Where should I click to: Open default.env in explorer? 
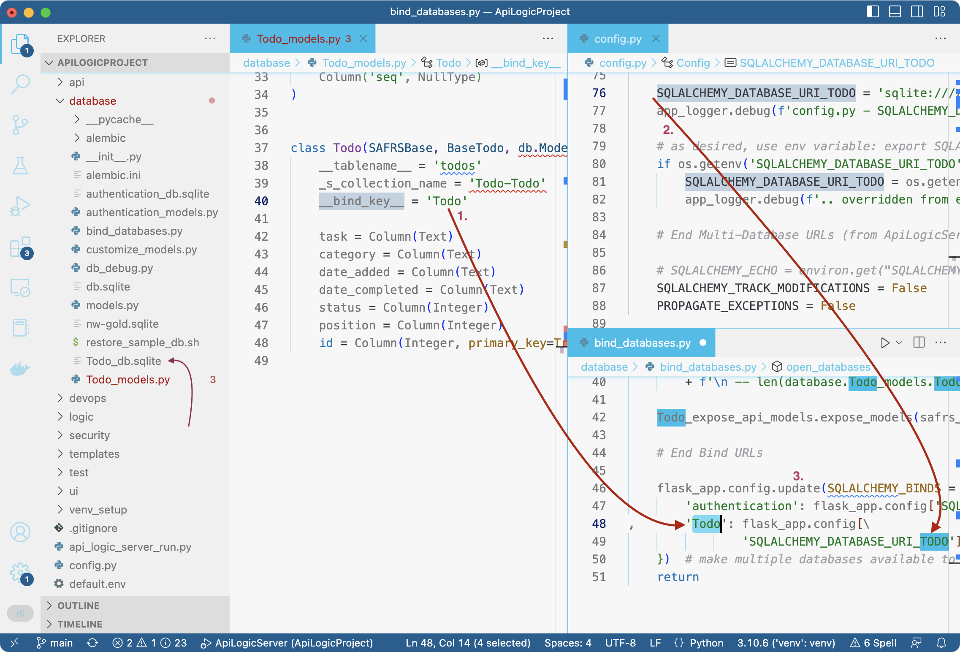[135, 584]
